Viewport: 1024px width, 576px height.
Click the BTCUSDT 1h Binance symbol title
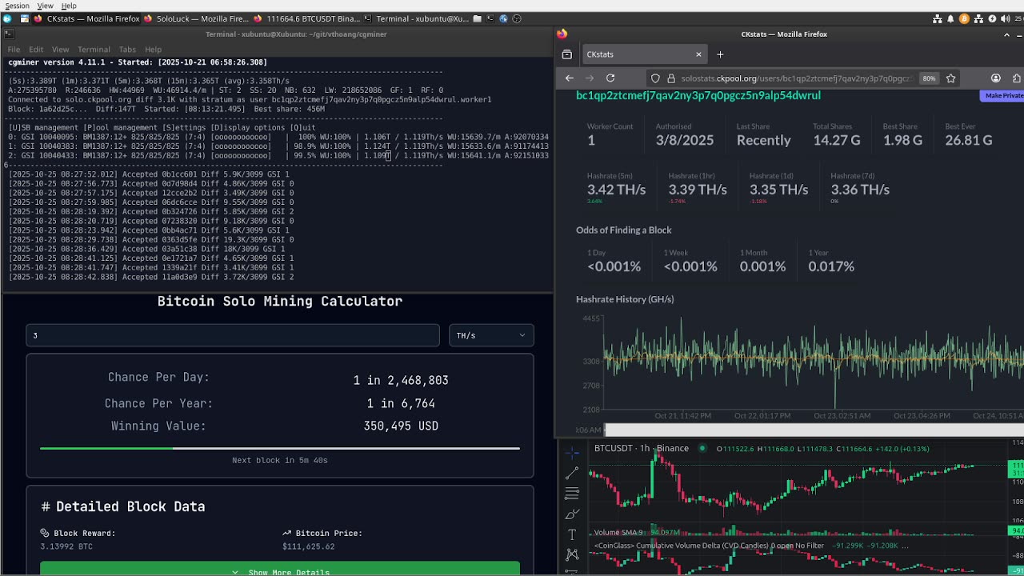641,449
